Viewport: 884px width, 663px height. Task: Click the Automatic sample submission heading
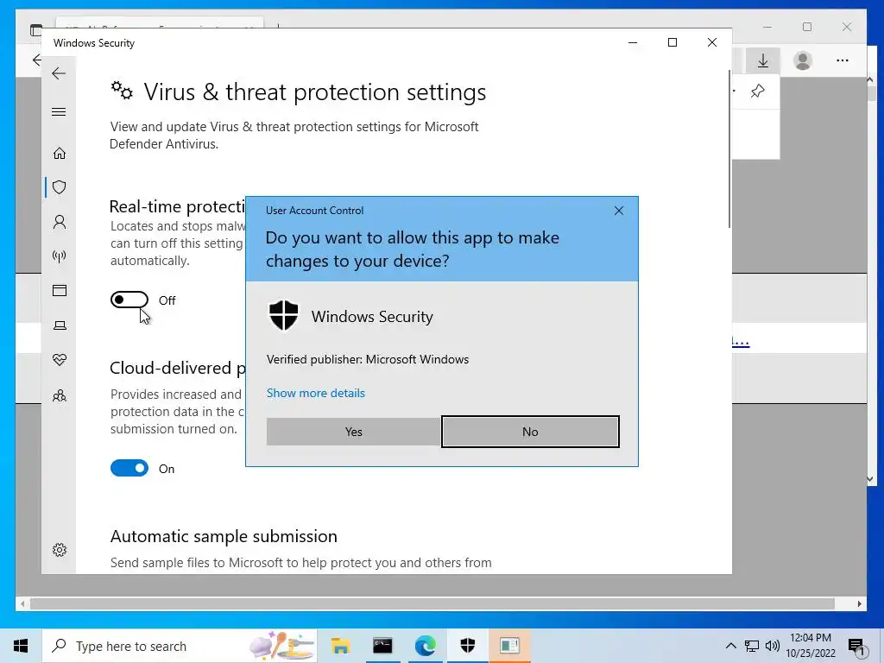click(x=224, y=536)
